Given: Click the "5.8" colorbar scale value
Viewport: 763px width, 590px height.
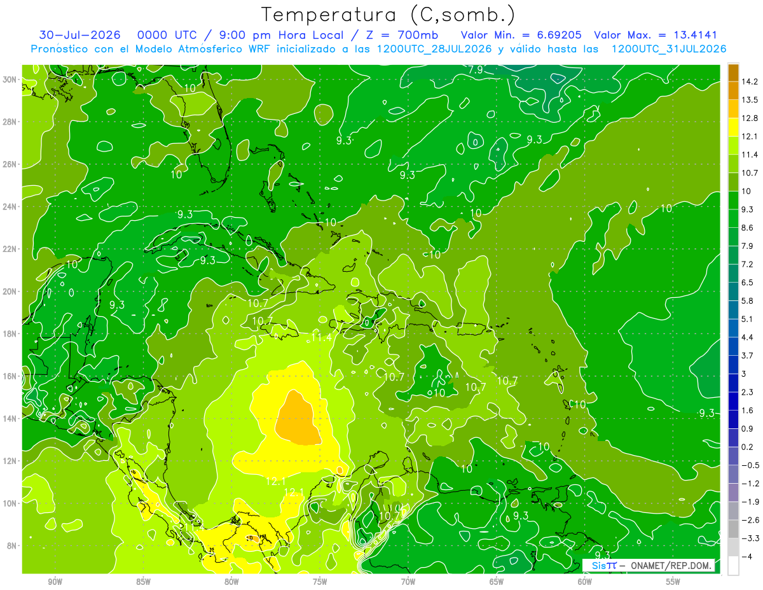Looking at the screenshot, I should pos(749,300).
